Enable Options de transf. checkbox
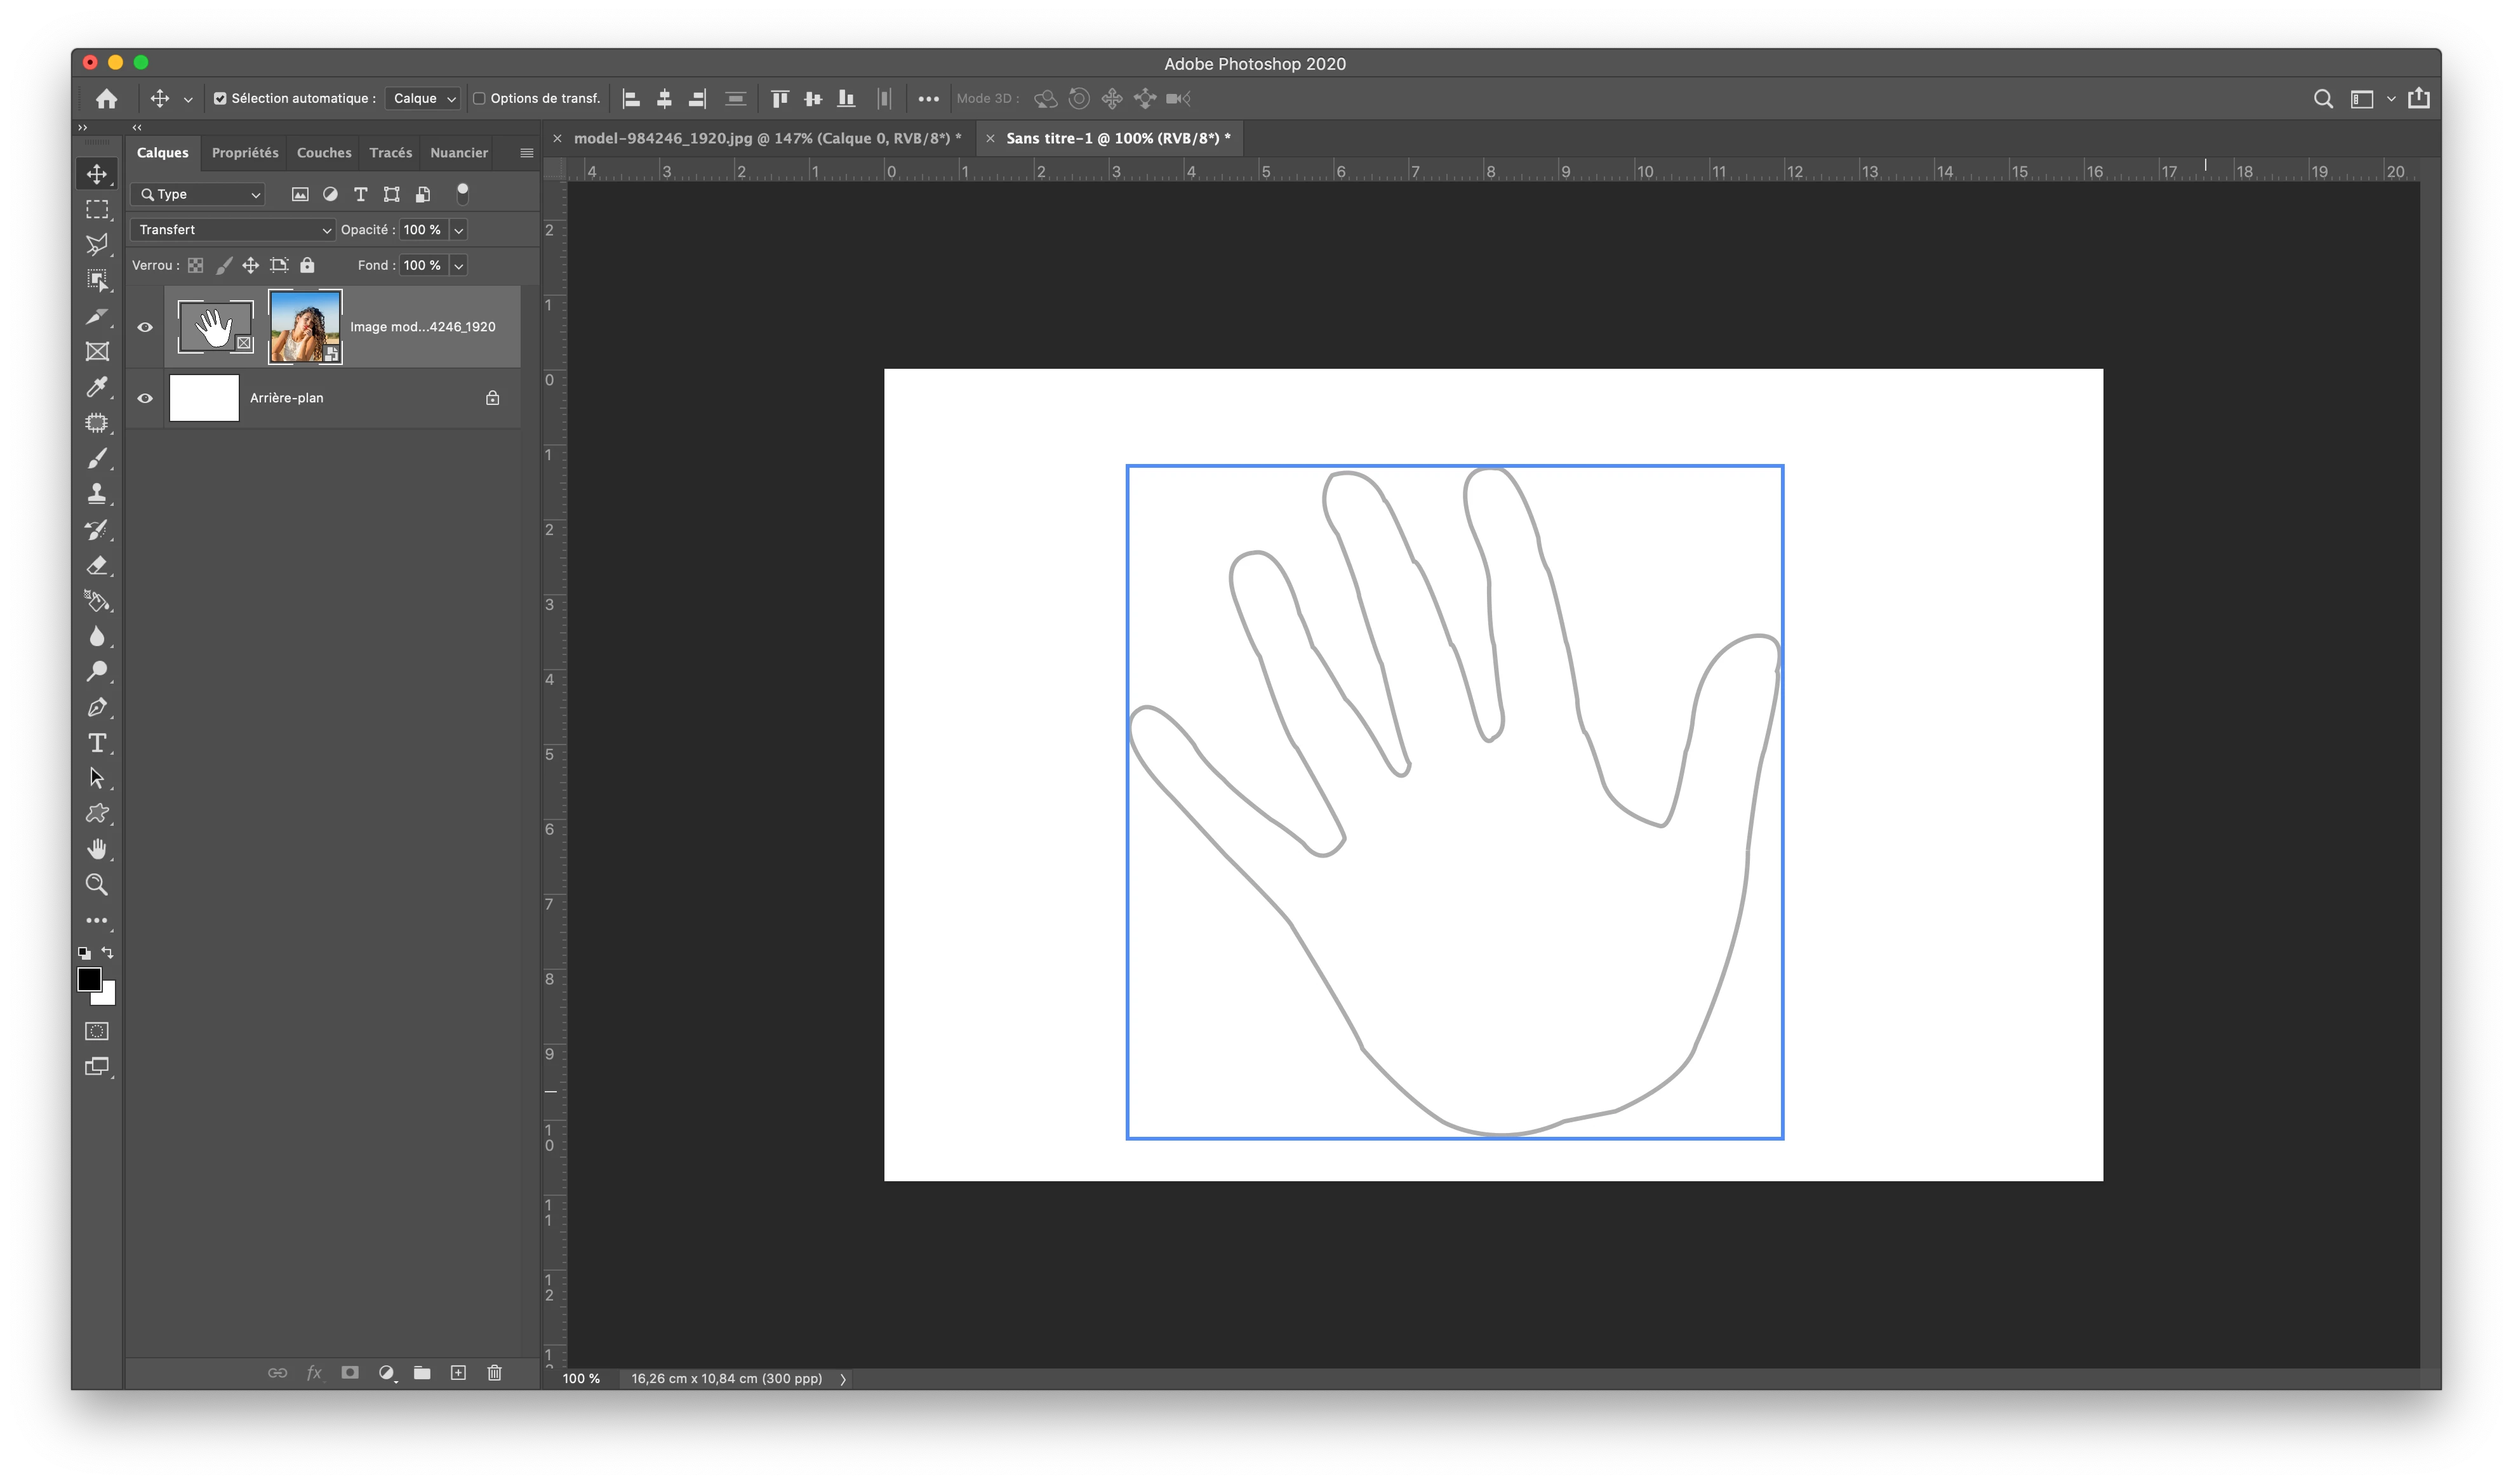Image resolution: width=2513 pixels, height=1484 pixels. tap(479, 99)
